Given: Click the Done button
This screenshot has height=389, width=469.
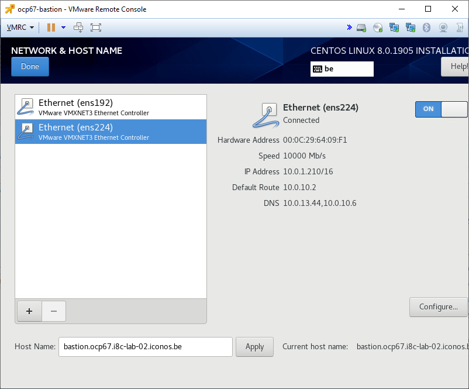Looking at the screenshot, I should (30, 67).
